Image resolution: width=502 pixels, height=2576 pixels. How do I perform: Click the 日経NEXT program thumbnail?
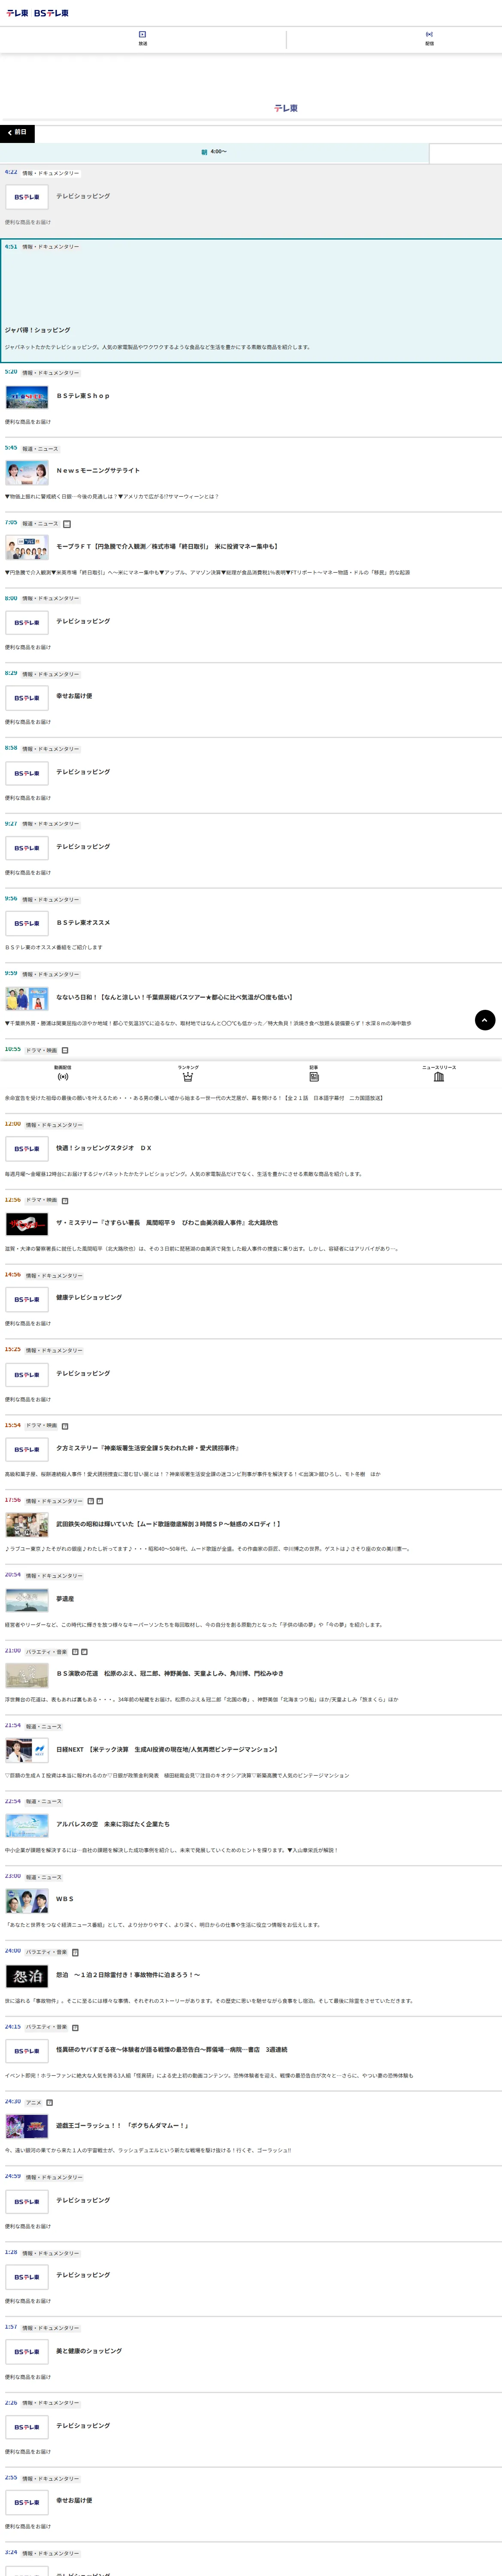(x=27, y=1750)
